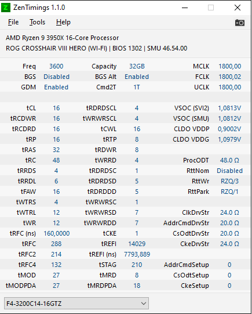Select the tCL value 16

(56, 108)
